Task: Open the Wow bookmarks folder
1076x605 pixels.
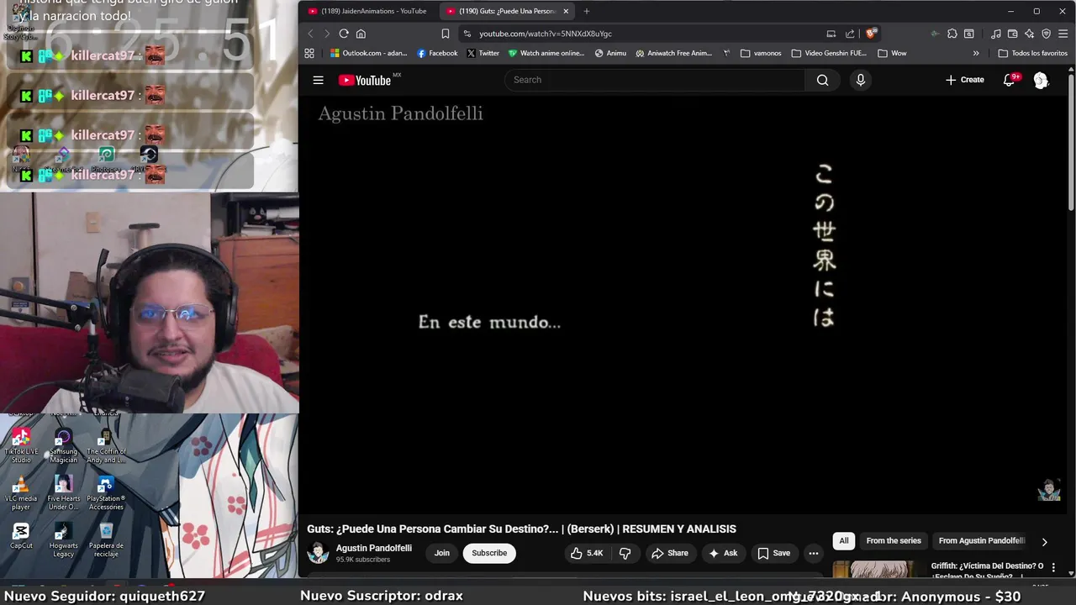Action: (892, 53)
